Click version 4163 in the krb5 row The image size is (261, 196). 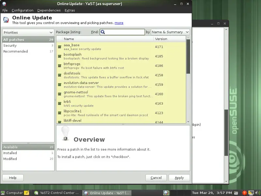click(159, 104)
